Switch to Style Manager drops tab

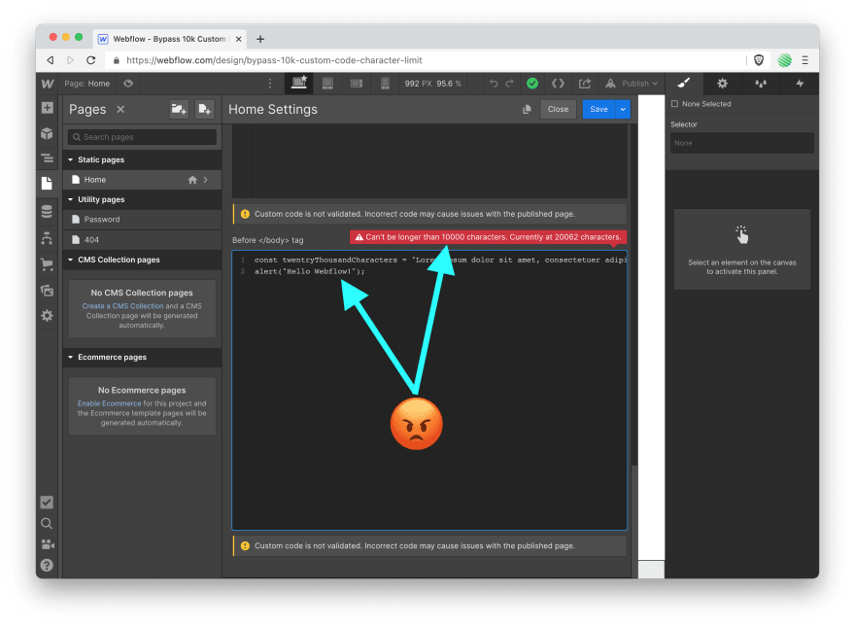[x=761, y=83]
